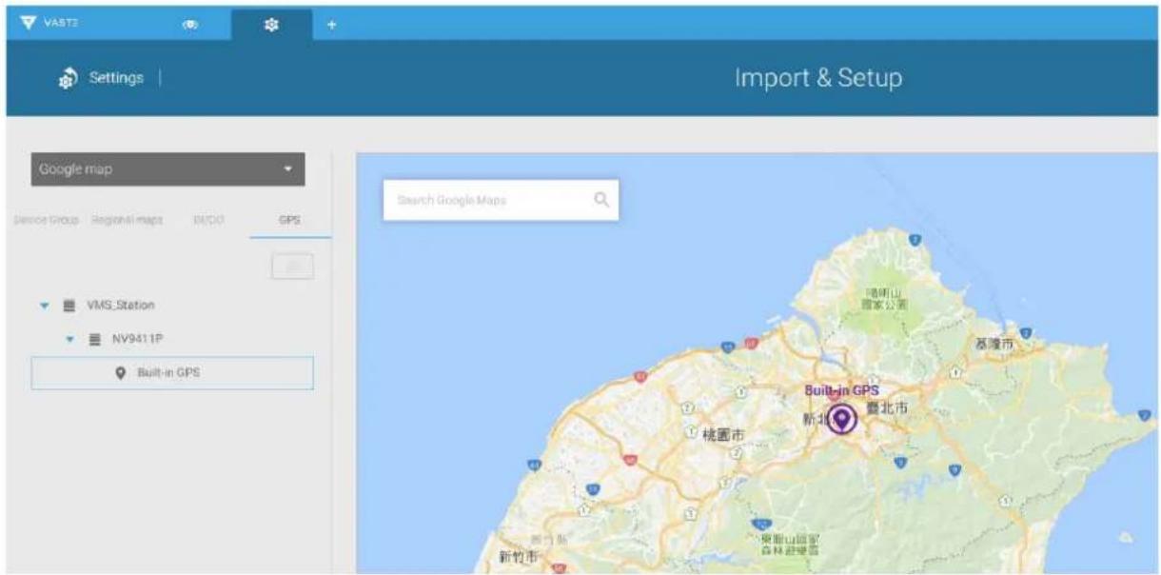The width and height of the screenshot is (1161, 575).
Task: Switch to the Regional maps tab
Action: [127, 220]
